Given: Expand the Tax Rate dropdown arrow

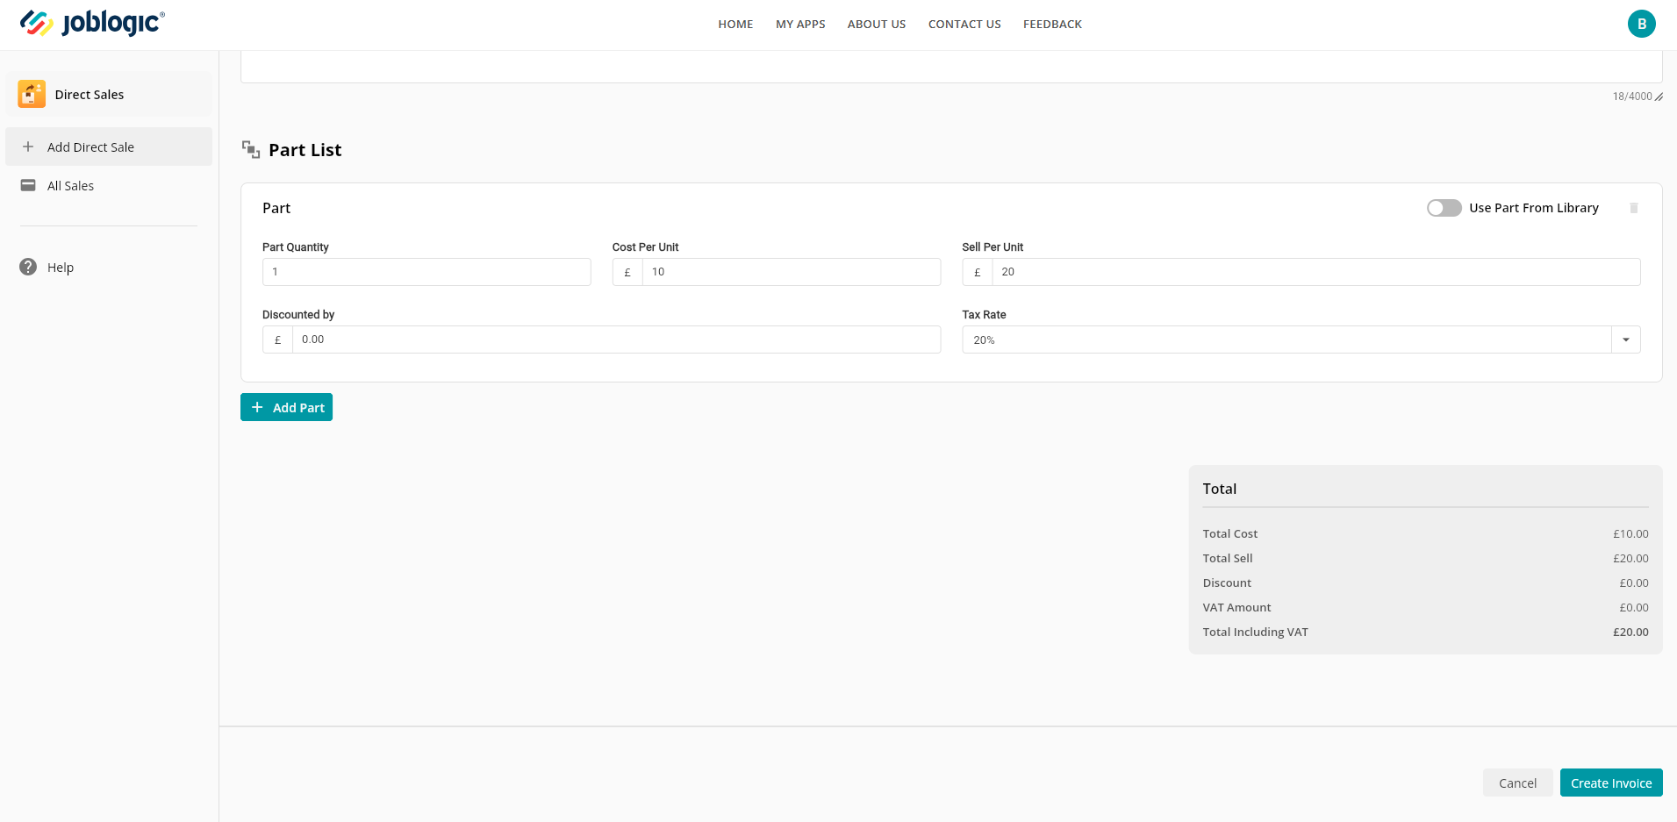Looking at the screenshot, I should pos(1625,340).
